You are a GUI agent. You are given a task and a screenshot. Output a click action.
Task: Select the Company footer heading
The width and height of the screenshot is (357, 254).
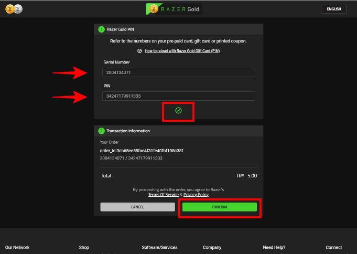pos(212,247)
